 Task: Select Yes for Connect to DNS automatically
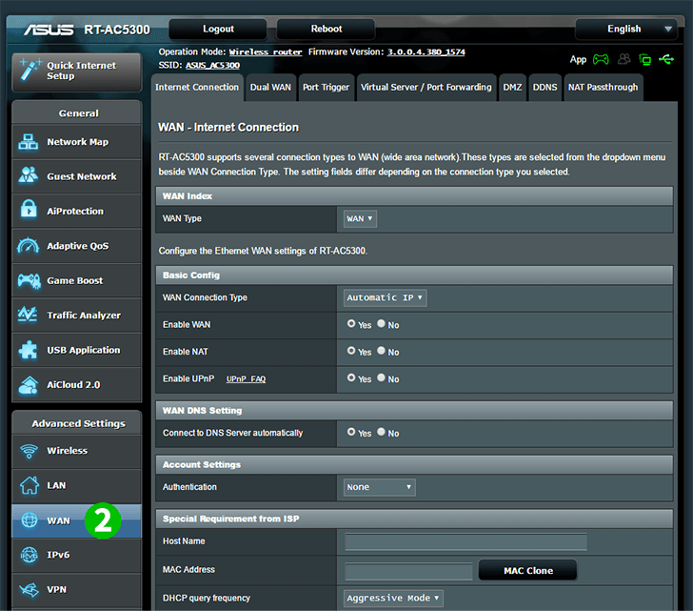click(351, 432)
